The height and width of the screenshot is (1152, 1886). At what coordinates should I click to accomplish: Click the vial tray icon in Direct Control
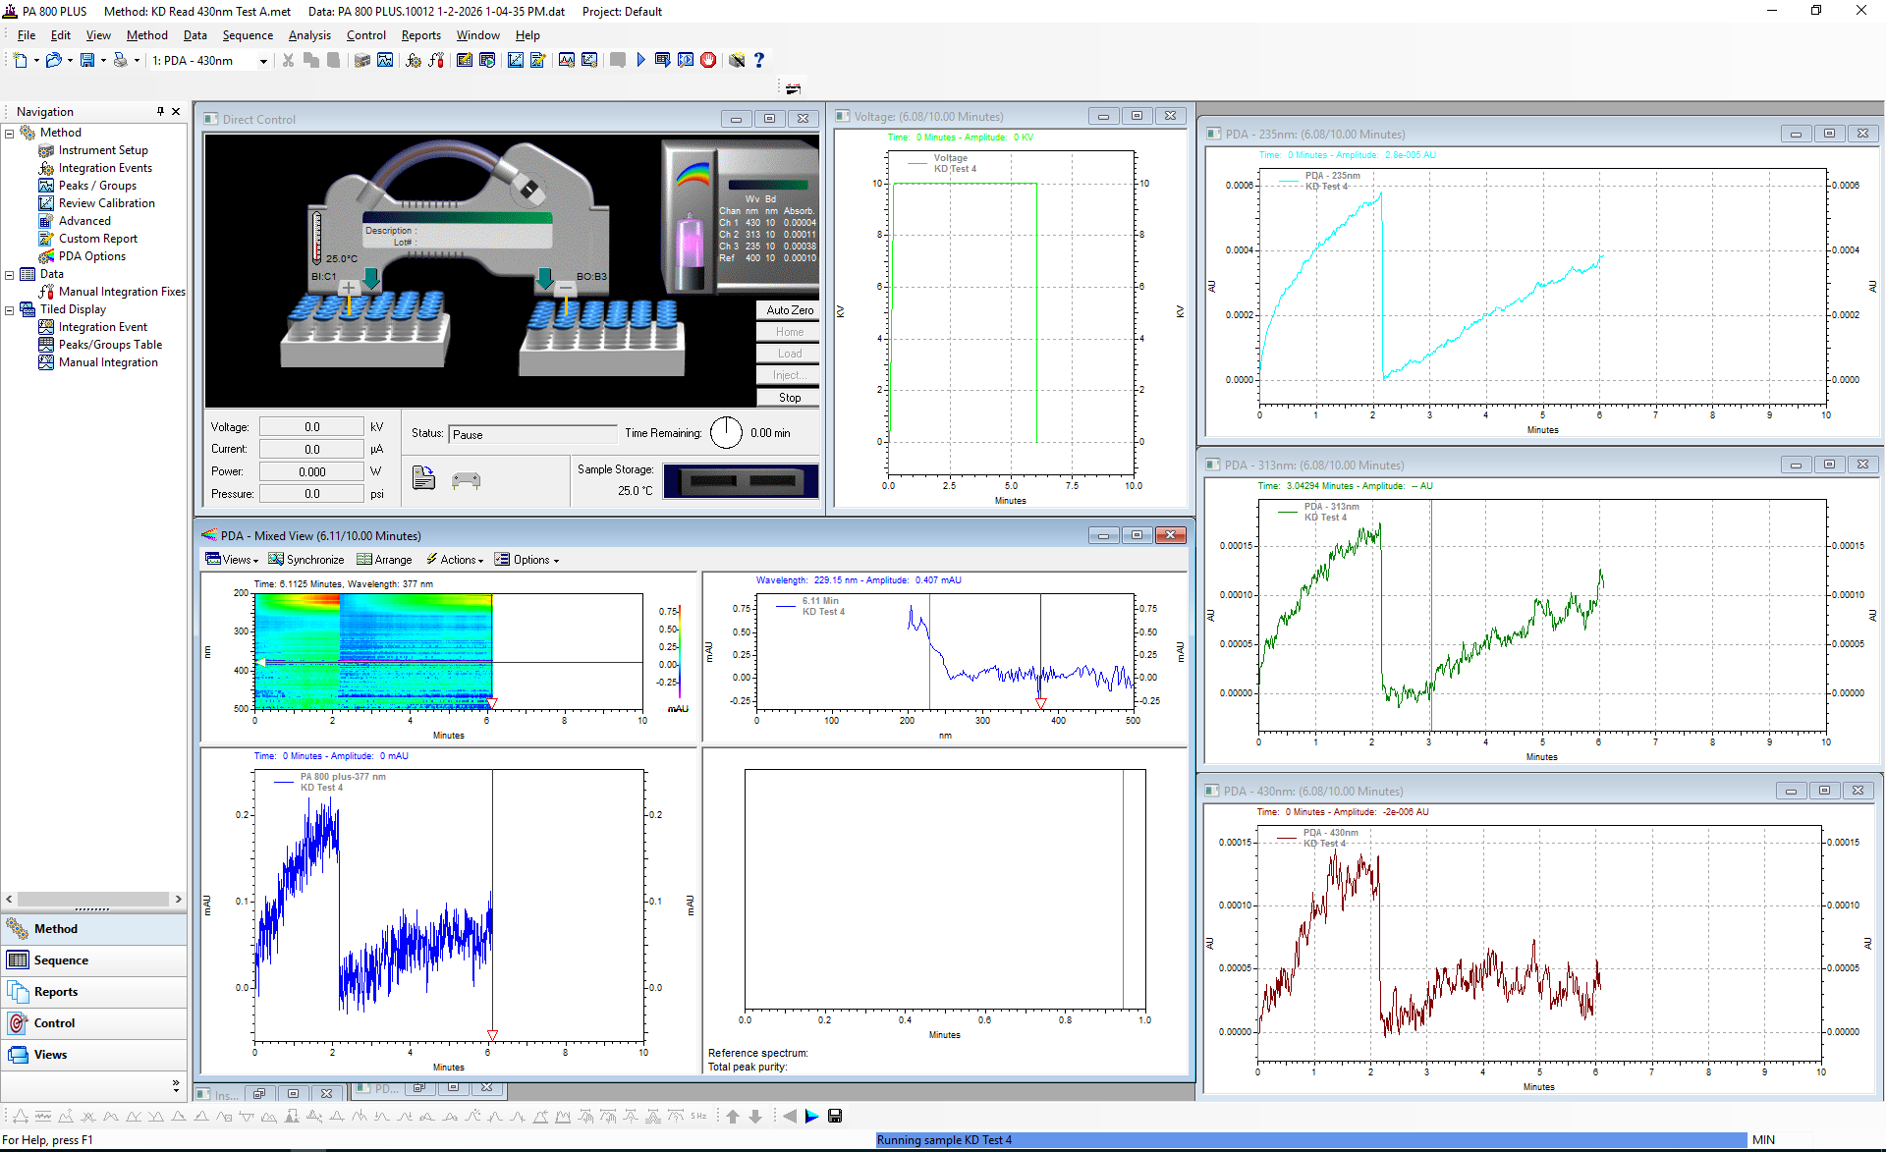[x=466, y=480]
